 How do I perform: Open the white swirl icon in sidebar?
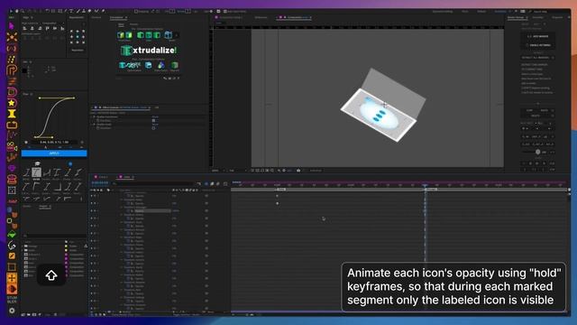12,245
